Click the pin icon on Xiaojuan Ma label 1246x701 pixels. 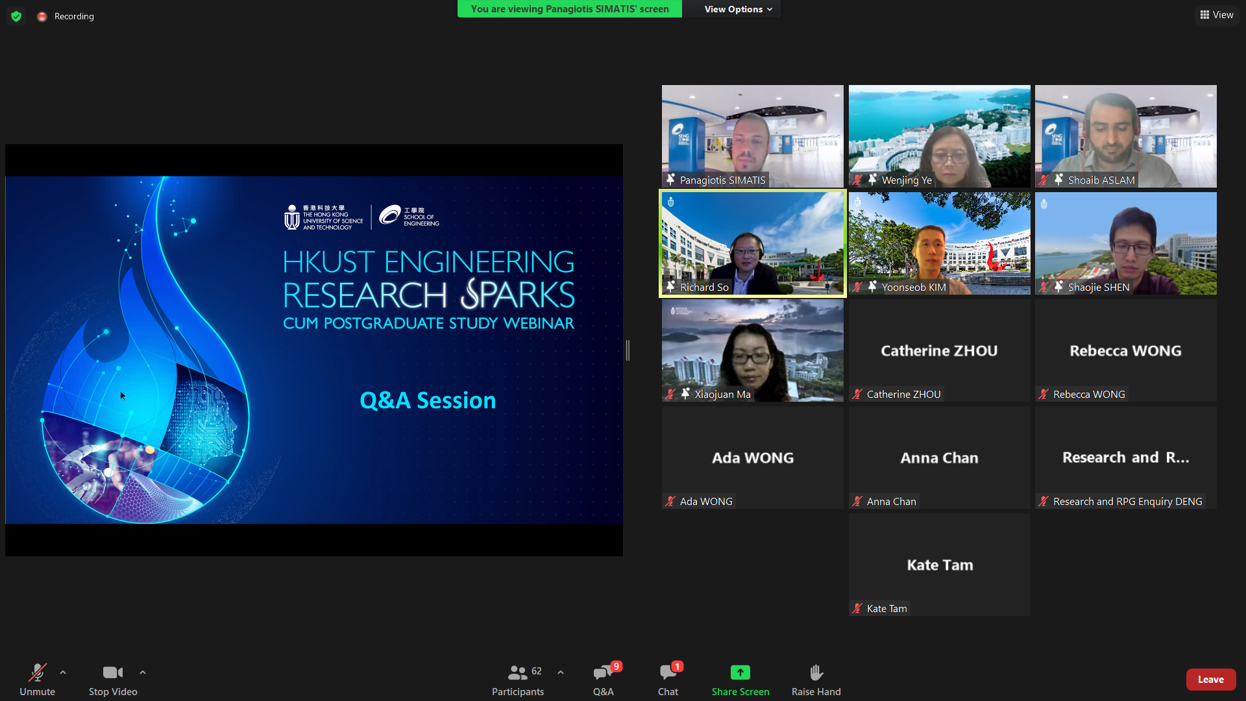click(x=686, y=393)
